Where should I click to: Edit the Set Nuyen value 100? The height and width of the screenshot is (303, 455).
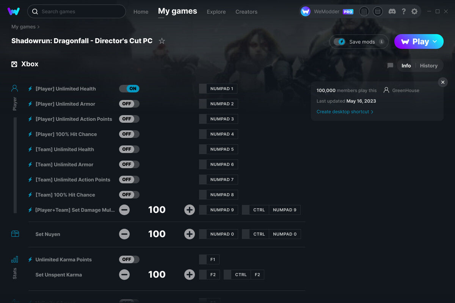157,234
